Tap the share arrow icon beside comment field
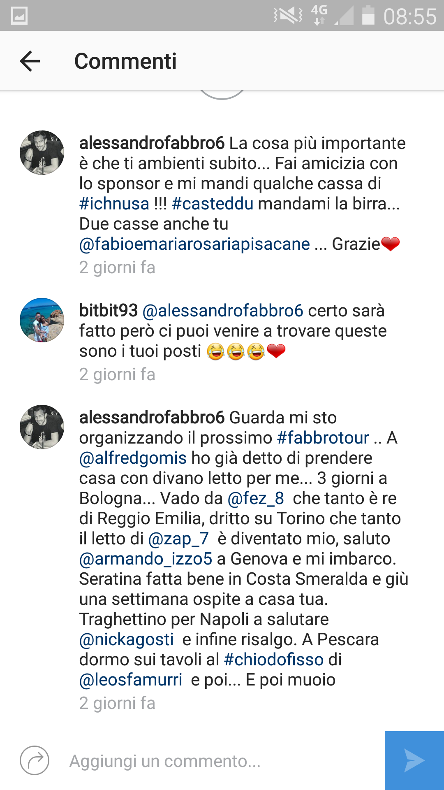Viewport: 444px width, 790px height. click(x=35, y=760)
